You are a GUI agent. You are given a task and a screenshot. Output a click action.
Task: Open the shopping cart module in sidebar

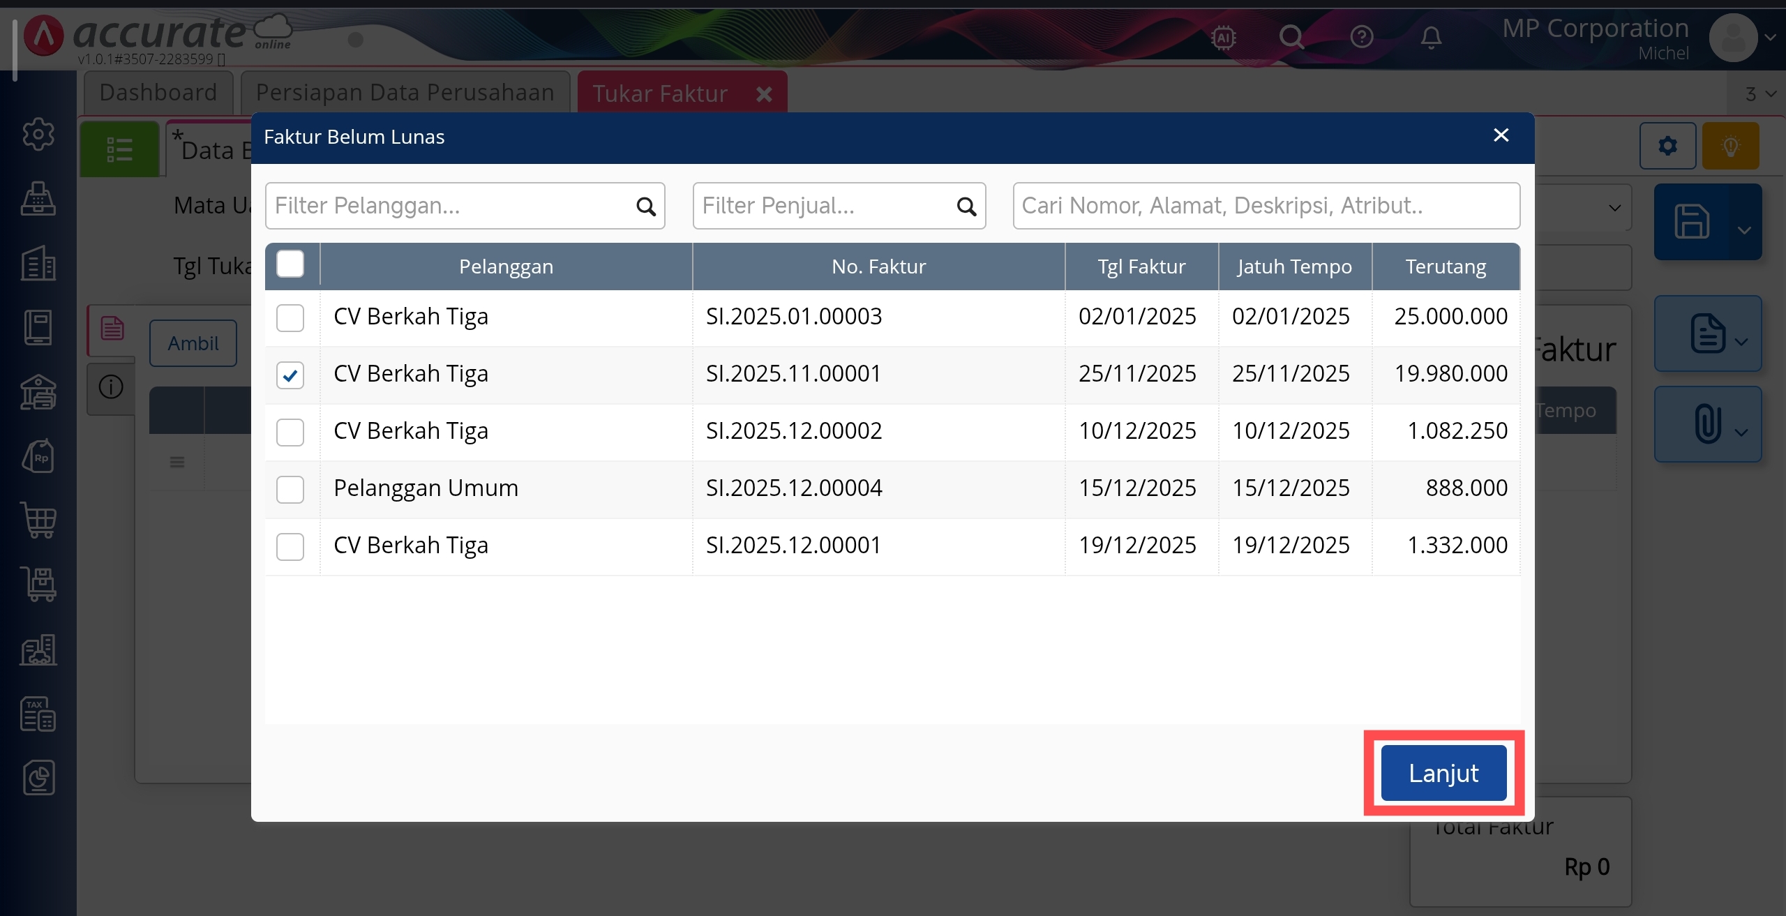38,520
